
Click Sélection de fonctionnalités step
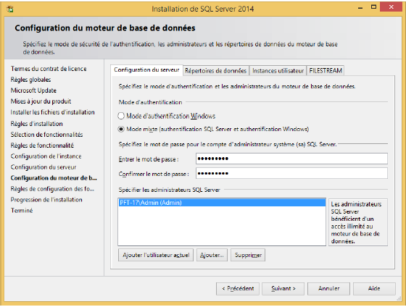[46, 135]
